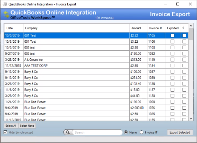Click the title bar application icon
The image size is (197, 143).
tap(5, 4)
